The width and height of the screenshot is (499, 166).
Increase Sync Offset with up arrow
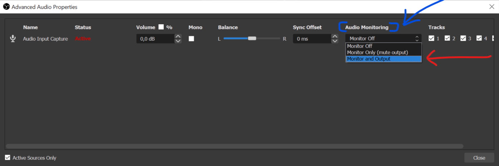coord(335,36)
